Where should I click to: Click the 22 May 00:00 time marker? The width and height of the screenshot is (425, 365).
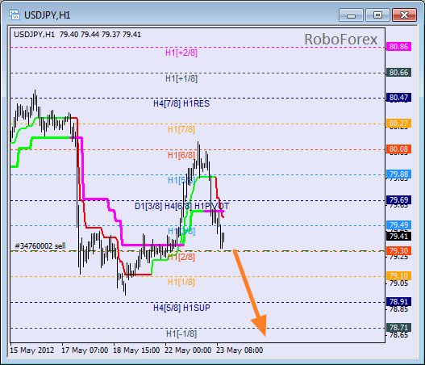[188, 350]
